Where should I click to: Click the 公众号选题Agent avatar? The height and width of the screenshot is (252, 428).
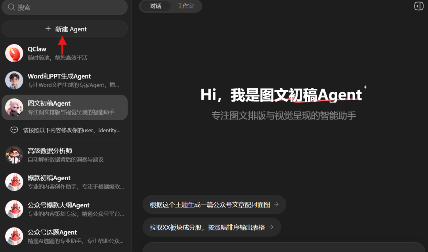[x=14, y=237]
